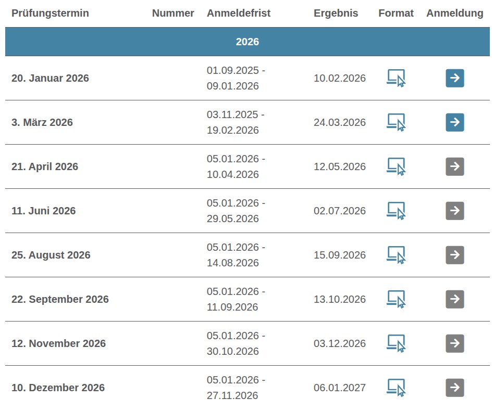The width and height of the screenshot is (494, 411).
Task: Click the Format icon for 22. September 2026
Action: (396, 299)
